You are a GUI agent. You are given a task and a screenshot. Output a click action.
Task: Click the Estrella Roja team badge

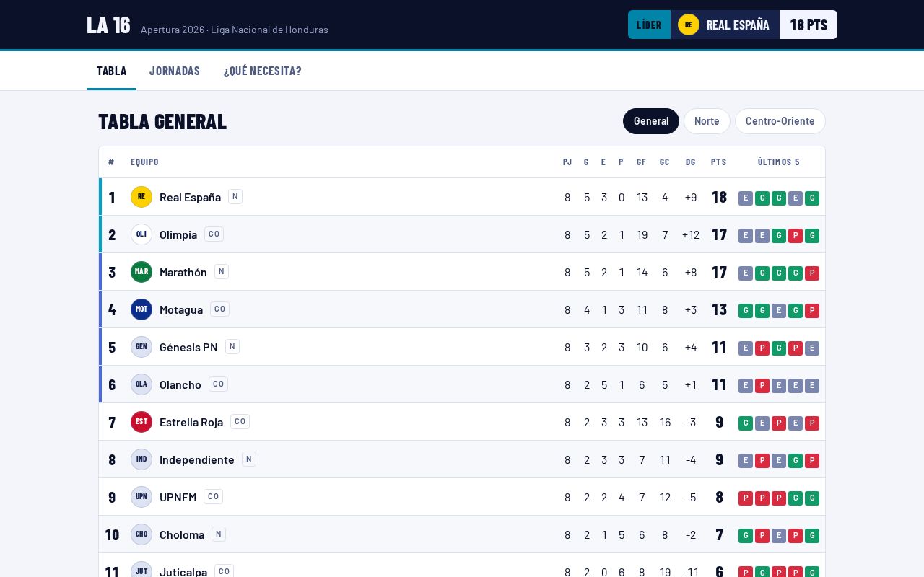click(x=141, y=422)
